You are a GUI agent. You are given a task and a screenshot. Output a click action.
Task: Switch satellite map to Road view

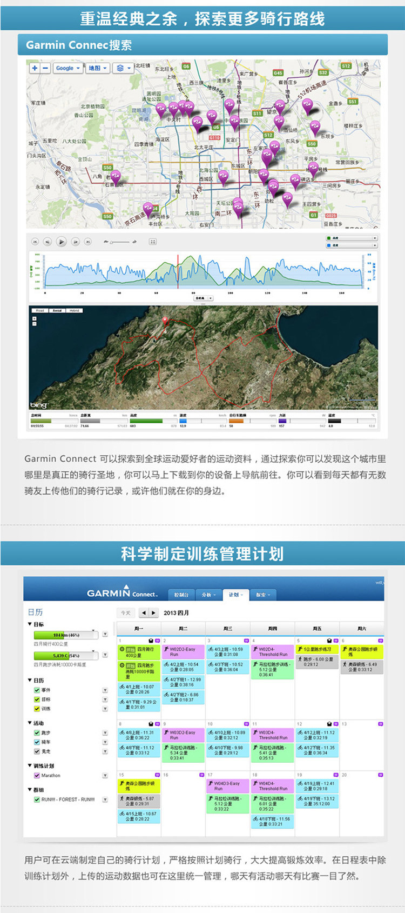click(40, 310)
